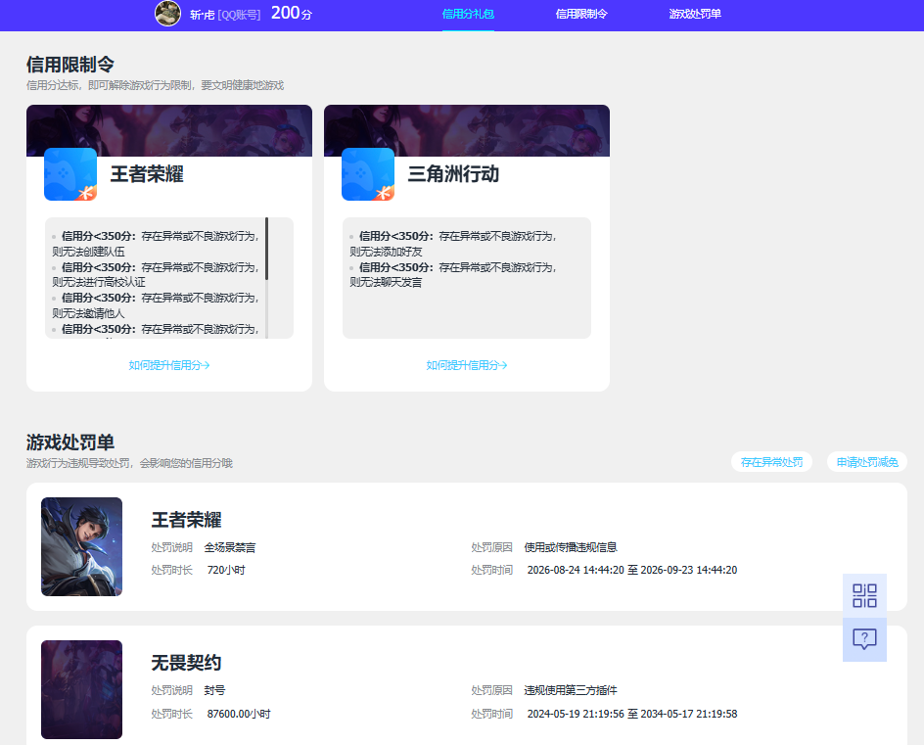The image size is (924, 745).
Task: Click the 则无法创建队伍 restriction entry
Action: tap(88, 252)
